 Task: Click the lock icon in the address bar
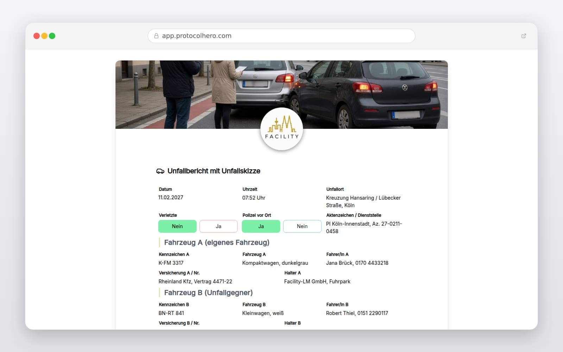pyautogui.click(x=156, y=36)
